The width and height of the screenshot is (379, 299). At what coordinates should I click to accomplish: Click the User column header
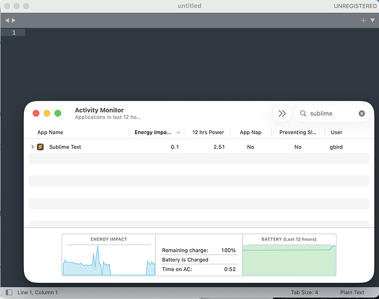tap(337, 132)
